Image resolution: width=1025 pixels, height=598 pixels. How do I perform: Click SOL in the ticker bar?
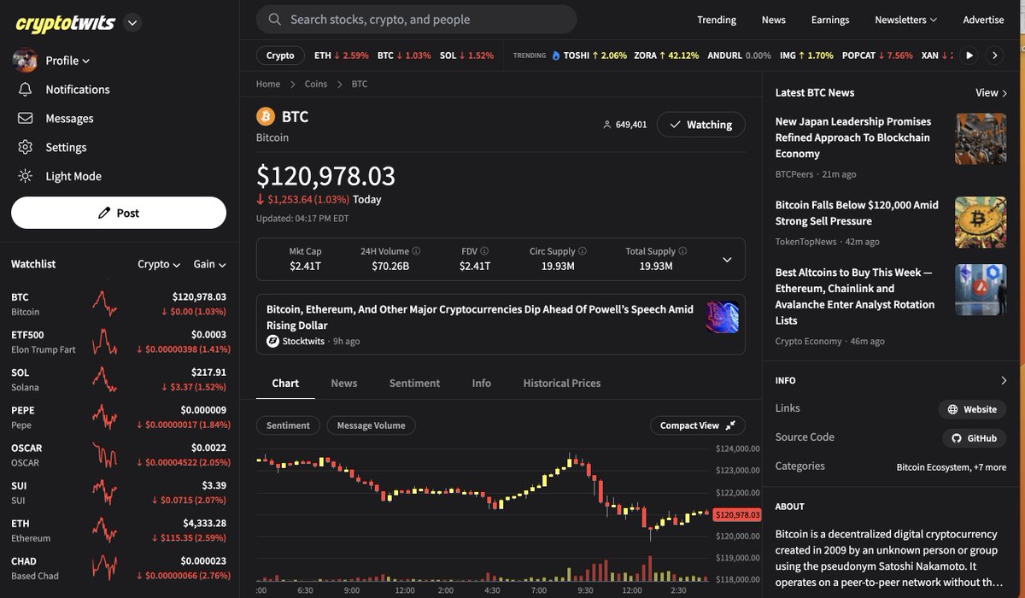[466, 56]
